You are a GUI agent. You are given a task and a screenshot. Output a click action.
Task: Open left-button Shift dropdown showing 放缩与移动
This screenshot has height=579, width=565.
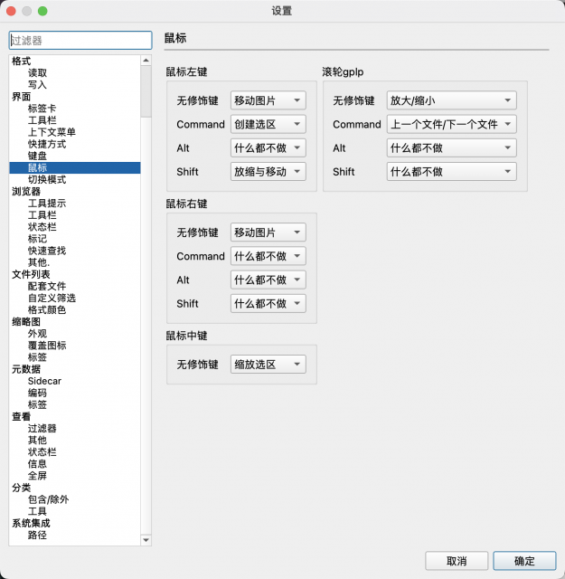pos(268,171)
